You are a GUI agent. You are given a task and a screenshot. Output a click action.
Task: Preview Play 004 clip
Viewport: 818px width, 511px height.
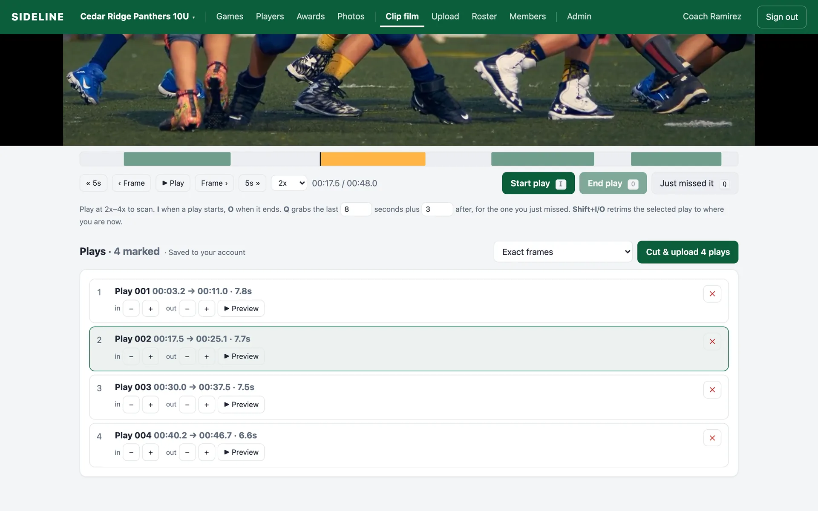pos(241,452)
